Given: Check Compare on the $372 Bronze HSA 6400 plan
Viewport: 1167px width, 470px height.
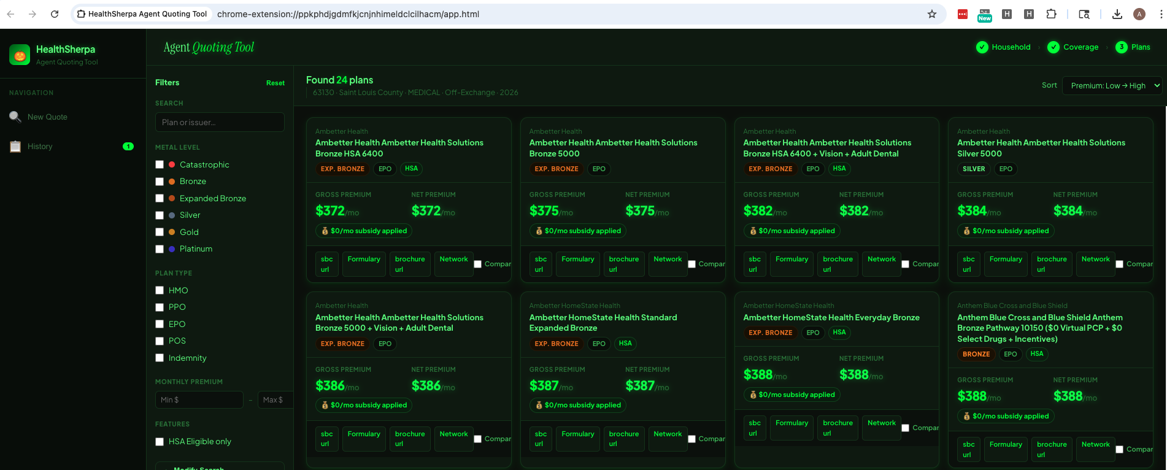Looking at the screenshot, I should click(x=478, y=264).
